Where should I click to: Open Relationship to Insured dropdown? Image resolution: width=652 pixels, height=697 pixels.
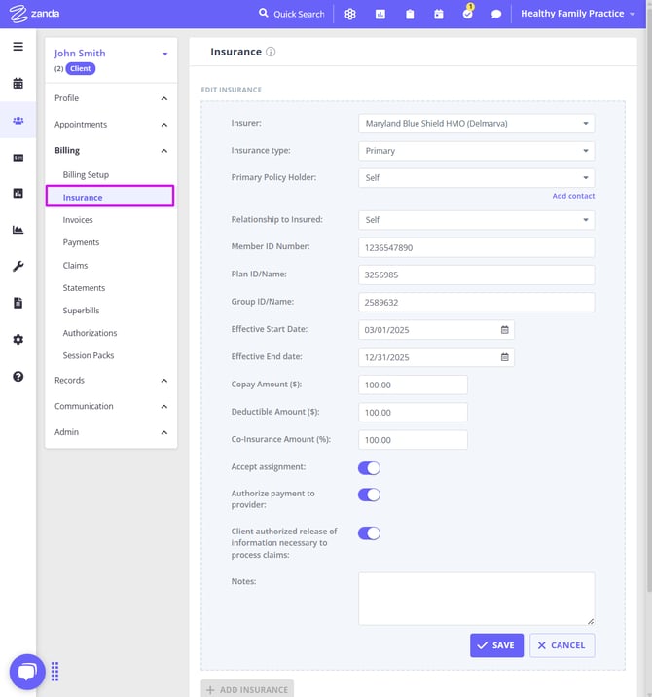click(476, 220)
